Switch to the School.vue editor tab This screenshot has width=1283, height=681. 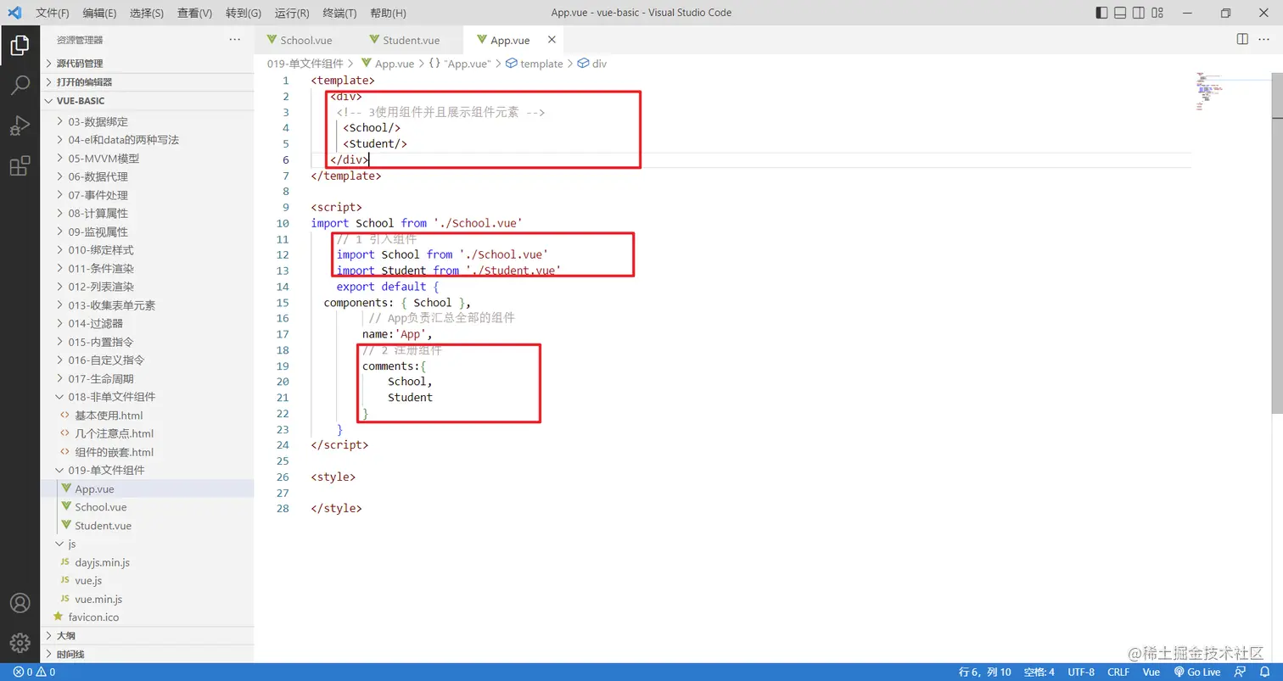pyautogui.click(x=305, y=40)
